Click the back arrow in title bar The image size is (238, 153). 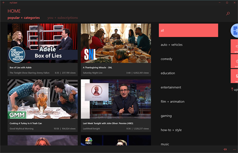coord(4,3)
